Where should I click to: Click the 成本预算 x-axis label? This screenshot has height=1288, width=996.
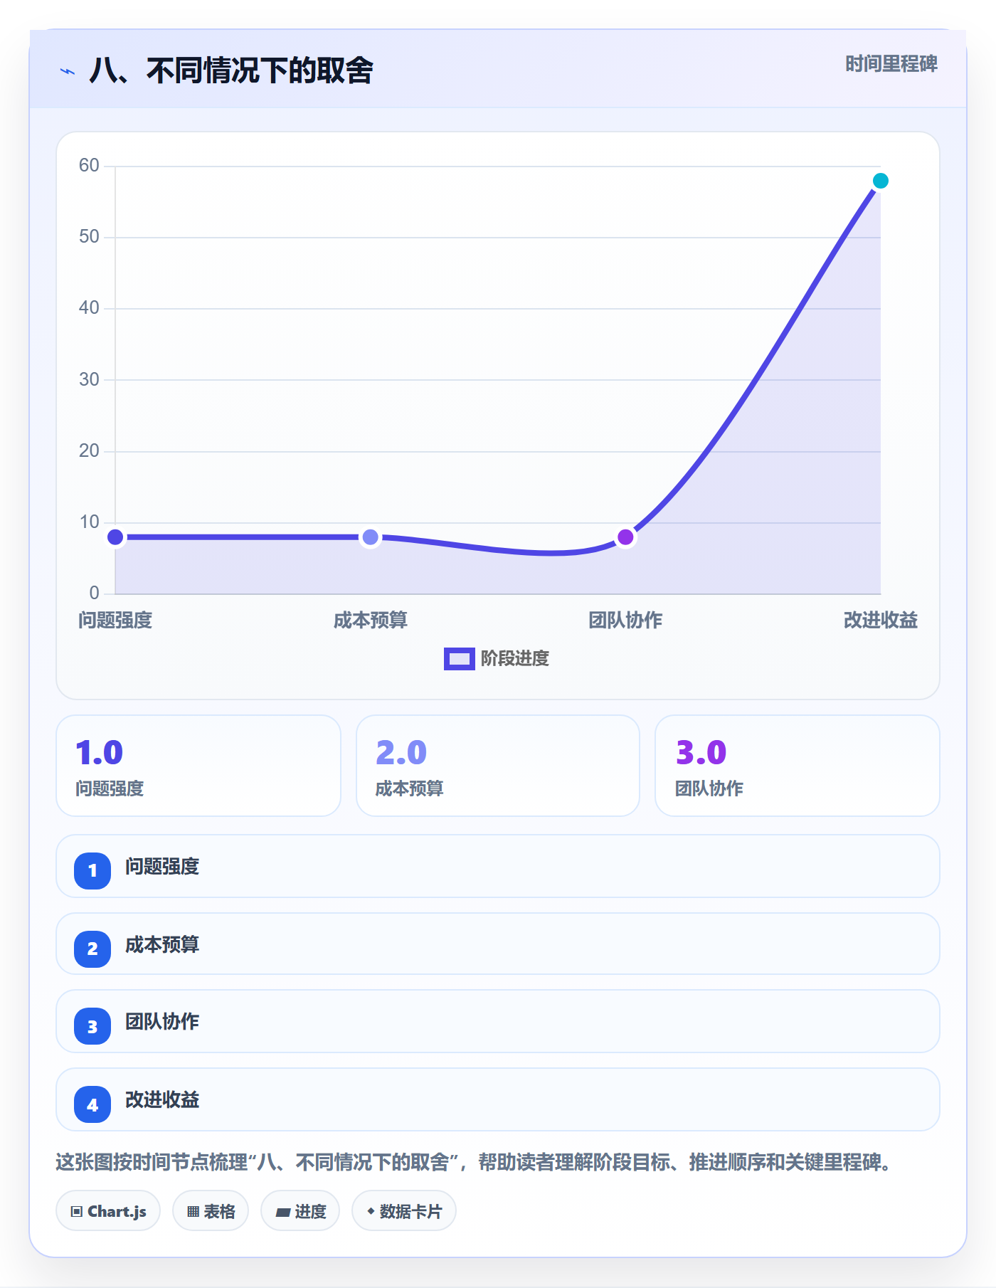click(x=370, y=621)
